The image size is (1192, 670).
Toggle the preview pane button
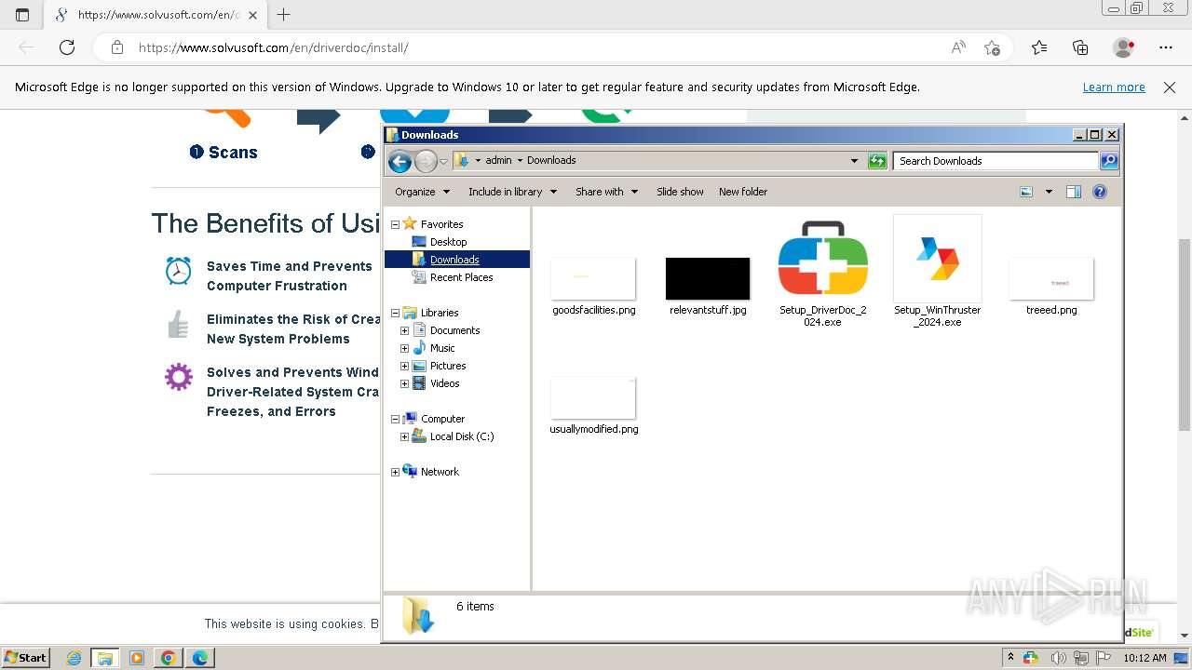[1074, 192]
